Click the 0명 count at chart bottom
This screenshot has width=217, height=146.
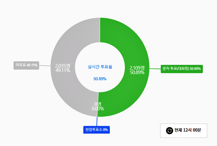click(x=98, y=104)
